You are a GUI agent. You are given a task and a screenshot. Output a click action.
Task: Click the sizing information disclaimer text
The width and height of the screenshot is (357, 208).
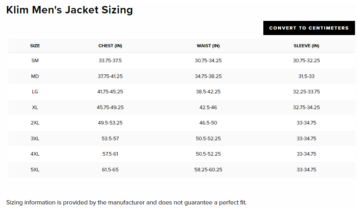click(126, 202)
